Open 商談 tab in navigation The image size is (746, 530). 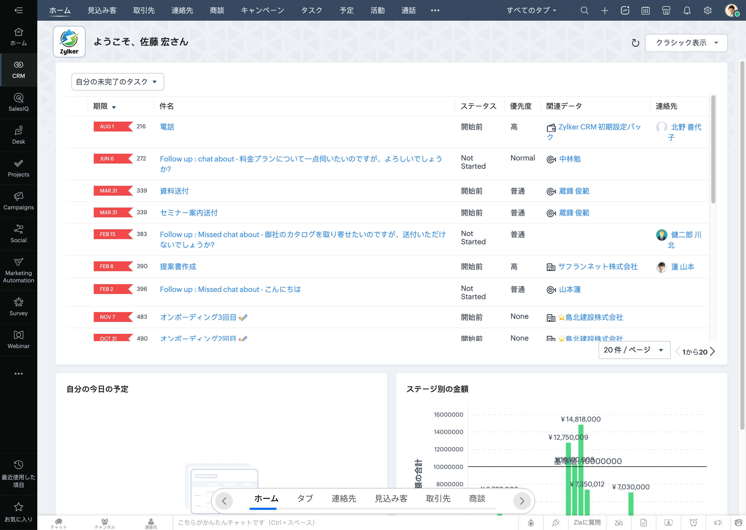pos(218,10)
